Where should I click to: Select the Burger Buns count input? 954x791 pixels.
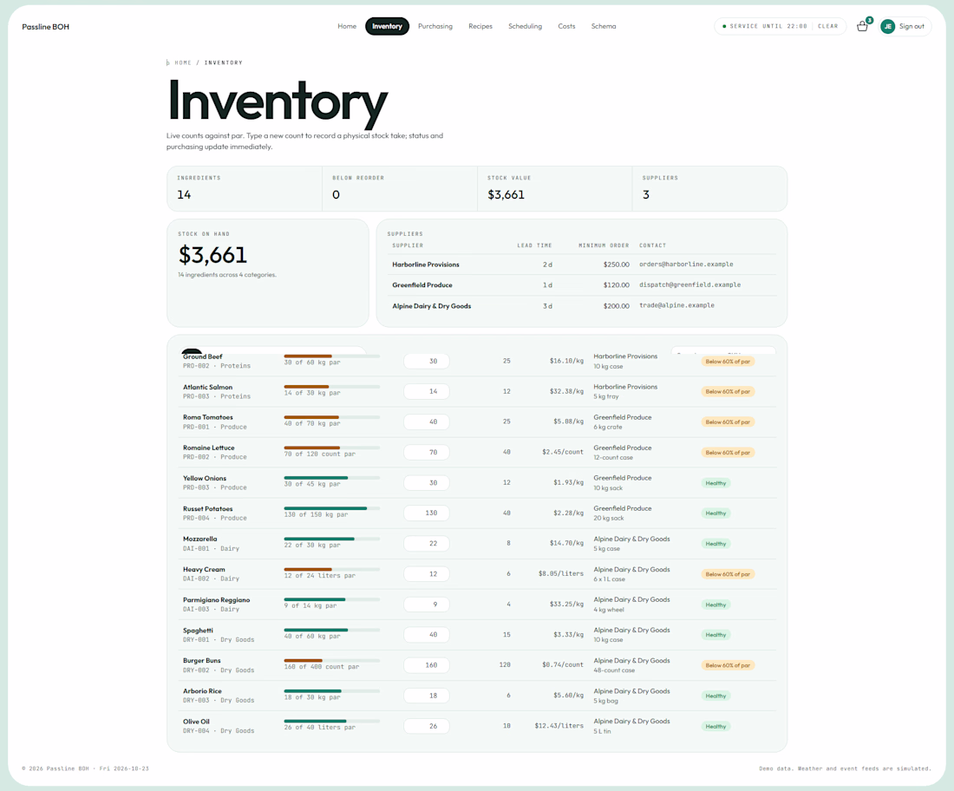(427, 665)
